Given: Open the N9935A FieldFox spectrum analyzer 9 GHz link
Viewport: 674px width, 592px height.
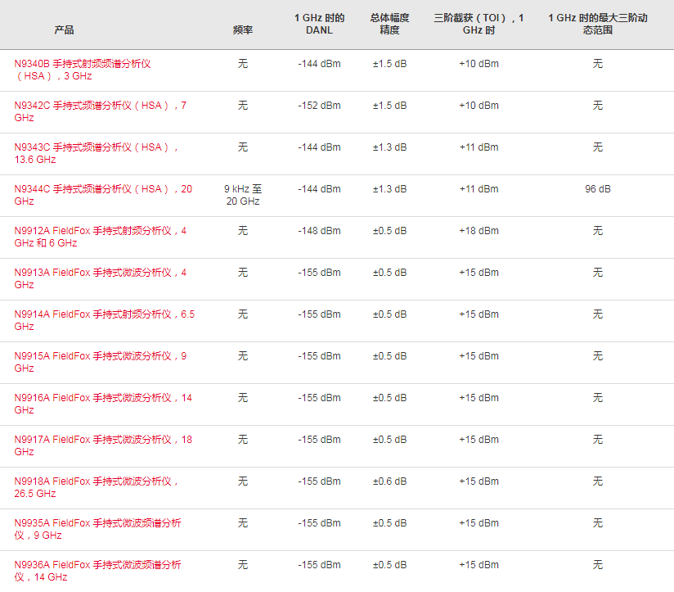Looking at the screenshot, I should coord(97,529).
